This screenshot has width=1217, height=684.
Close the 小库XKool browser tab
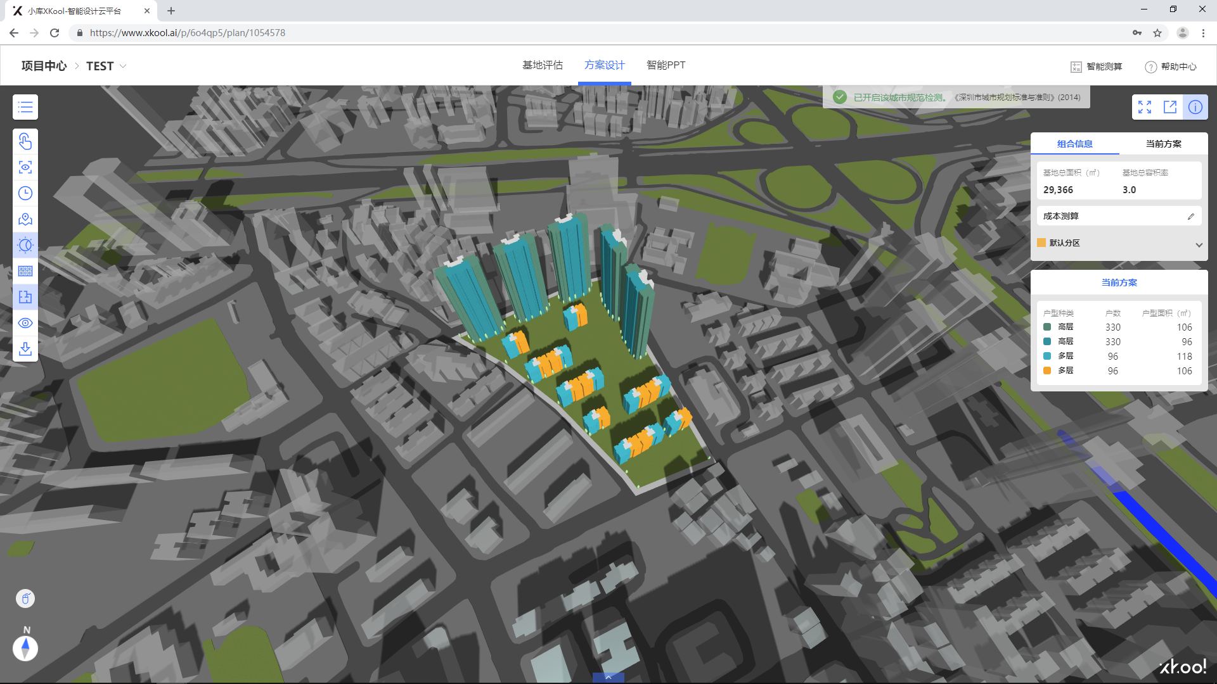point(147,11)
